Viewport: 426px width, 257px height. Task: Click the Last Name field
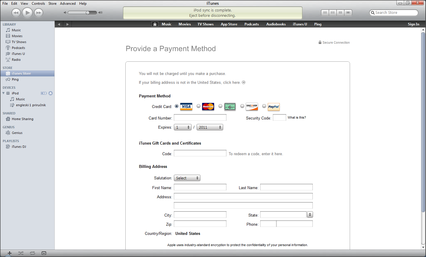pos(286,187)
